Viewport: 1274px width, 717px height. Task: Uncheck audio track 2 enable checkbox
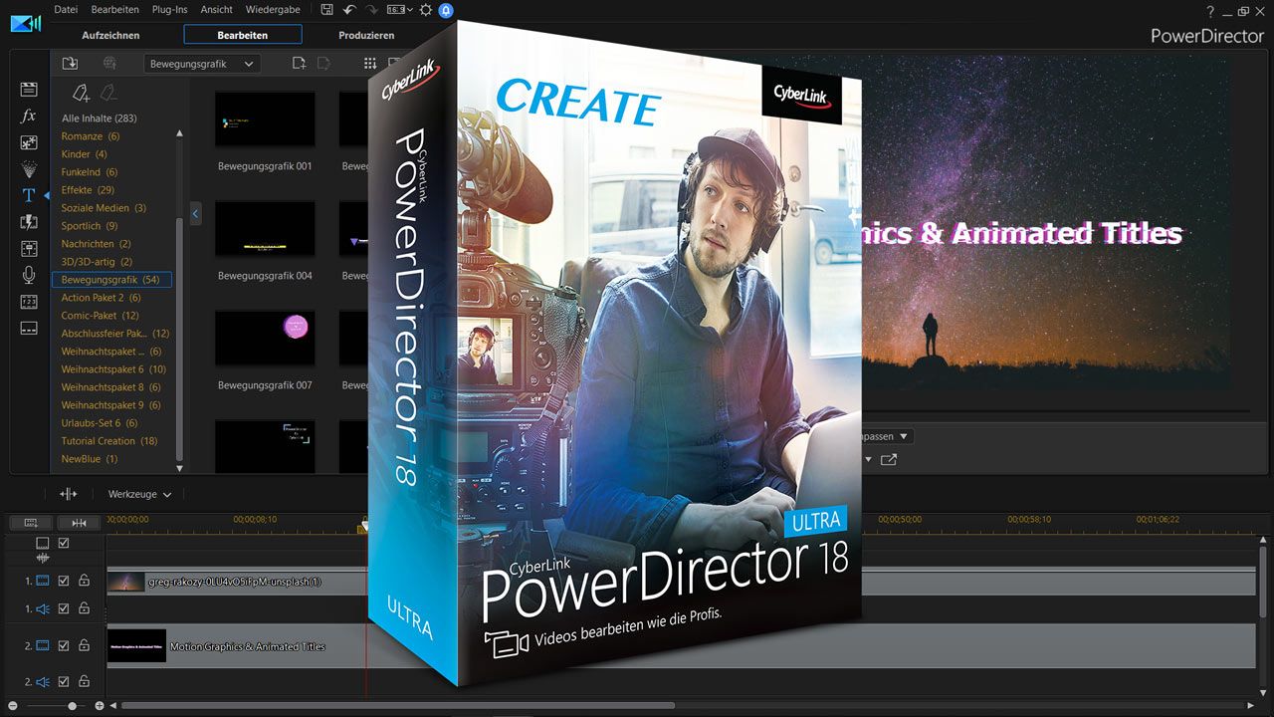[64, 682]
